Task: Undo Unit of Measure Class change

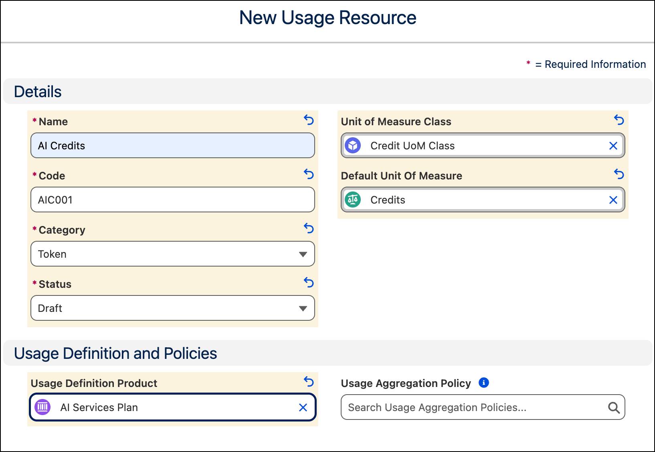Action: pos(619,120)
